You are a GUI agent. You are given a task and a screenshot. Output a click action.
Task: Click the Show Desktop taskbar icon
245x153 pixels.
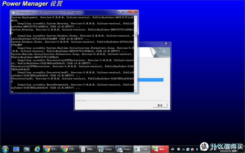[16, 149]
